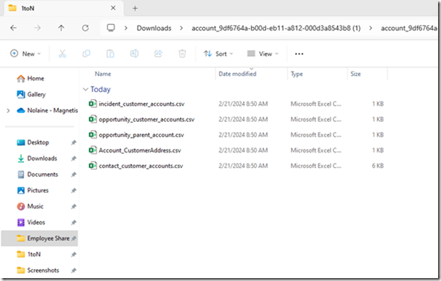Open Screenshots folder in sidebar

43,270
